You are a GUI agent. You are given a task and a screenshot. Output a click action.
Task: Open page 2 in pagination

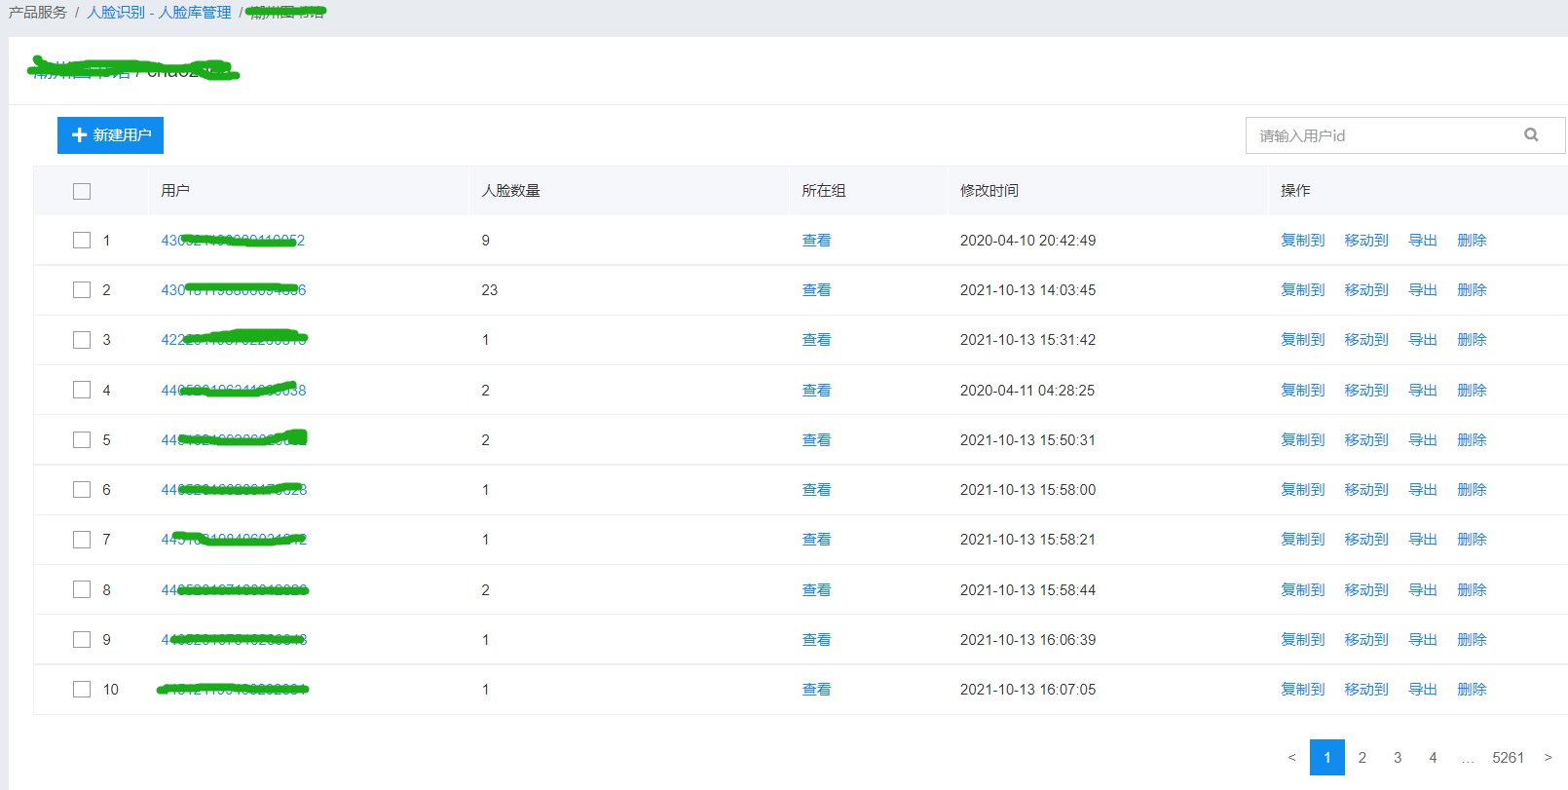point(1362,758)
